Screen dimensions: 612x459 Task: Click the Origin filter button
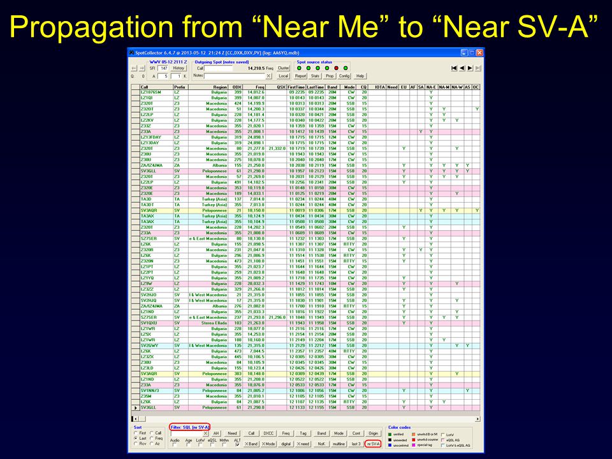pos(373,433)
